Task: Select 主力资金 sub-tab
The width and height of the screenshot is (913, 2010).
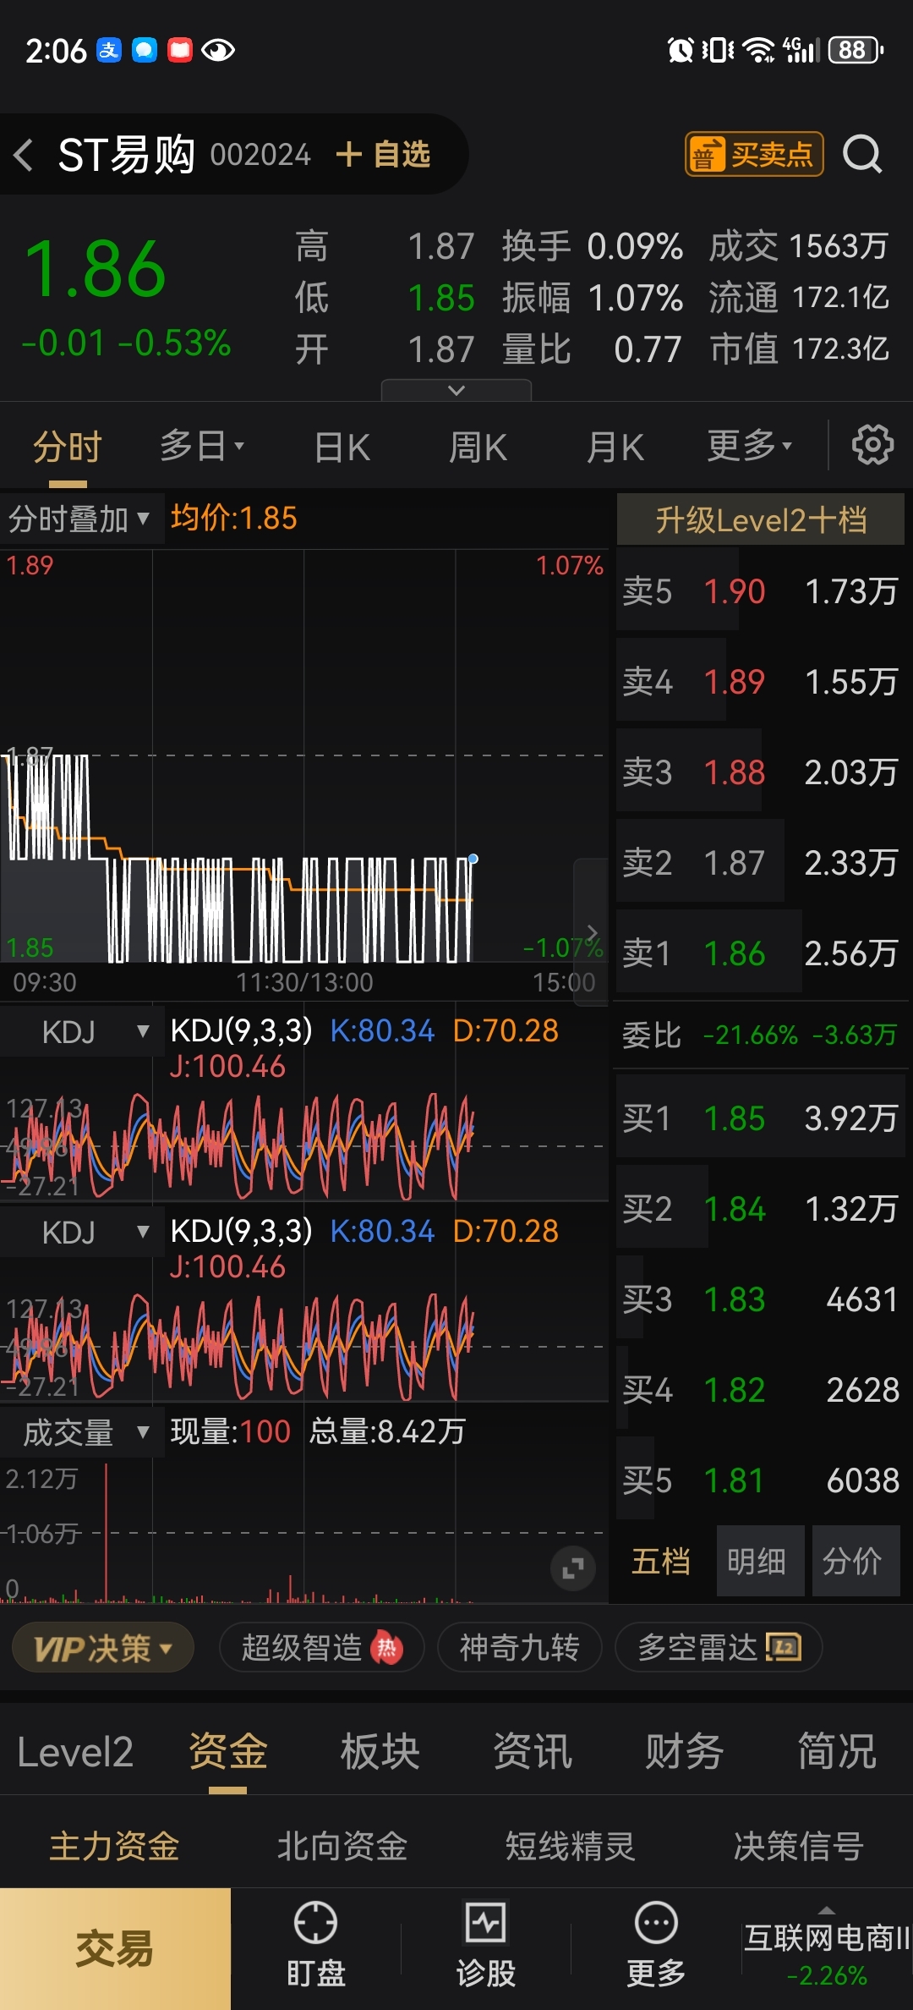Action: pyautogui.click(x=114, y=1846)
